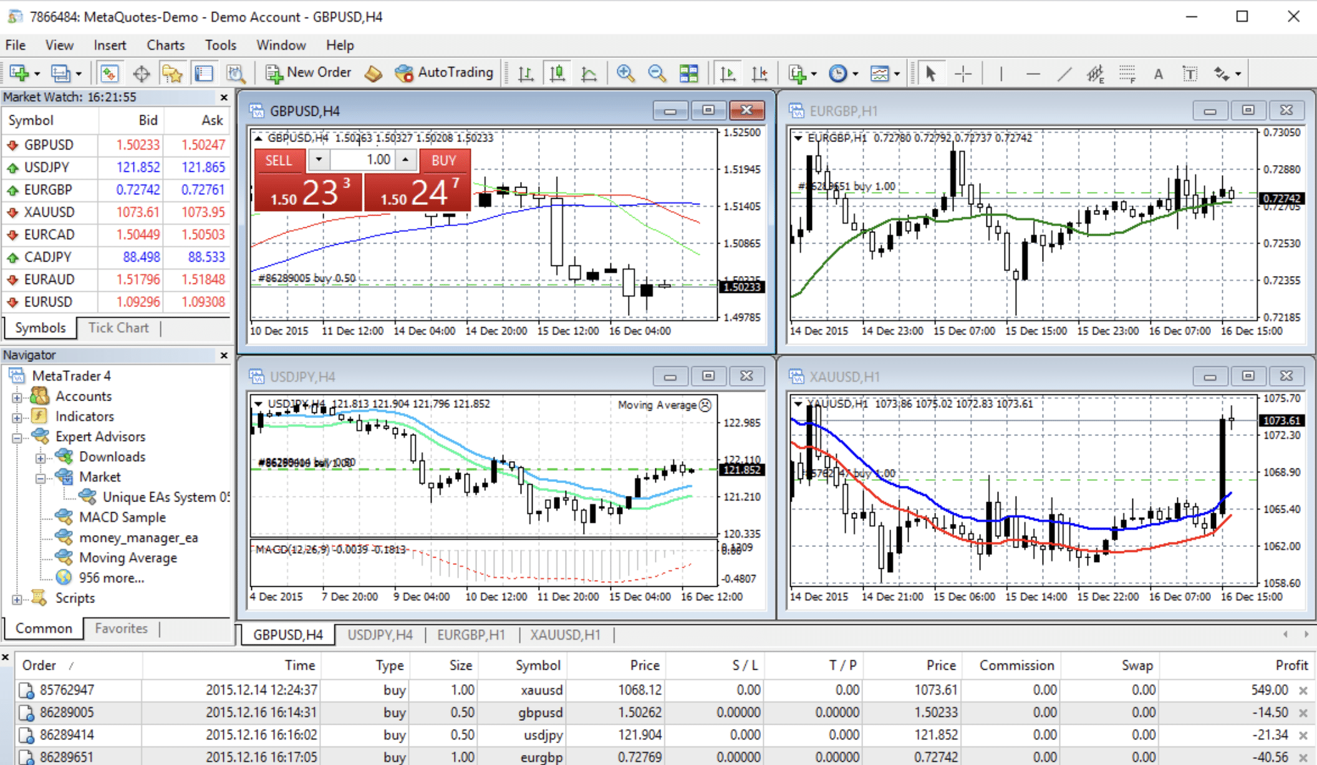Switch chart to line chart style
This screenshot has width=1317, height=765.
pos(588,74)
